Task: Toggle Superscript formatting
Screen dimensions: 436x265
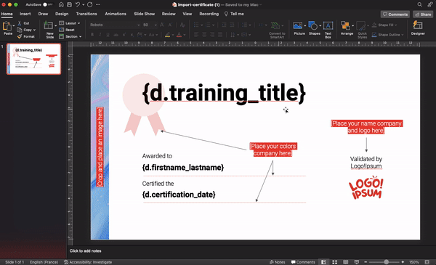Action: click(x=124, y=35)
